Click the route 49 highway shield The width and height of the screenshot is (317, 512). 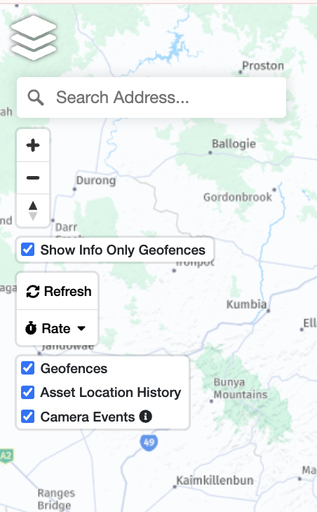(x=149, y=443)
